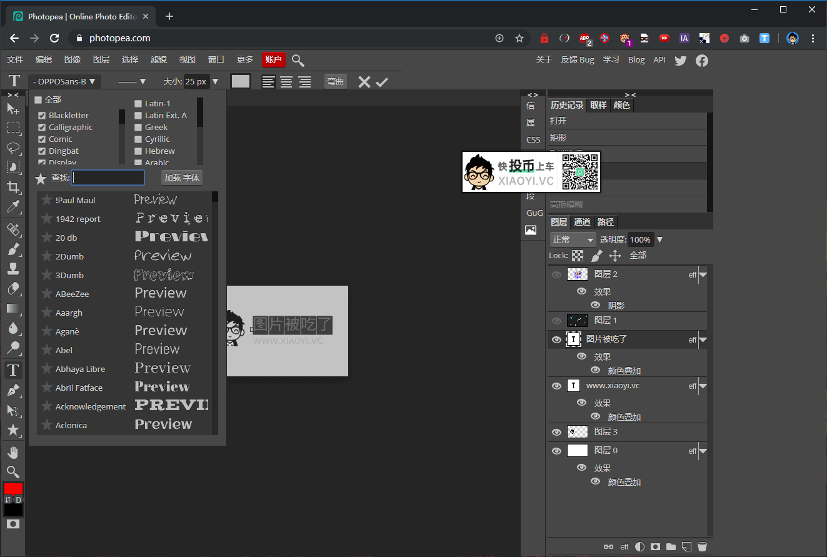The width and height of the screenshot is (827, 557).
Task: Link layers with the chain icon
Action: click(x=608, y=547)
